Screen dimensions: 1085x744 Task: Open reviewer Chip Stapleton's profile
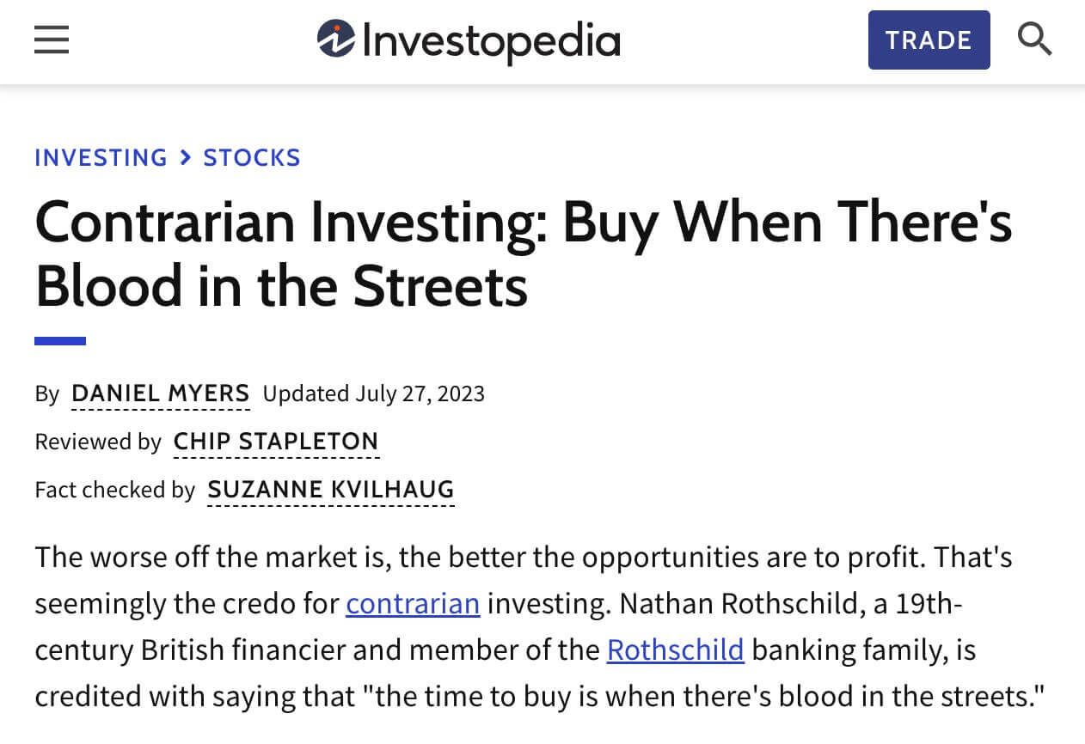point(276,442)
